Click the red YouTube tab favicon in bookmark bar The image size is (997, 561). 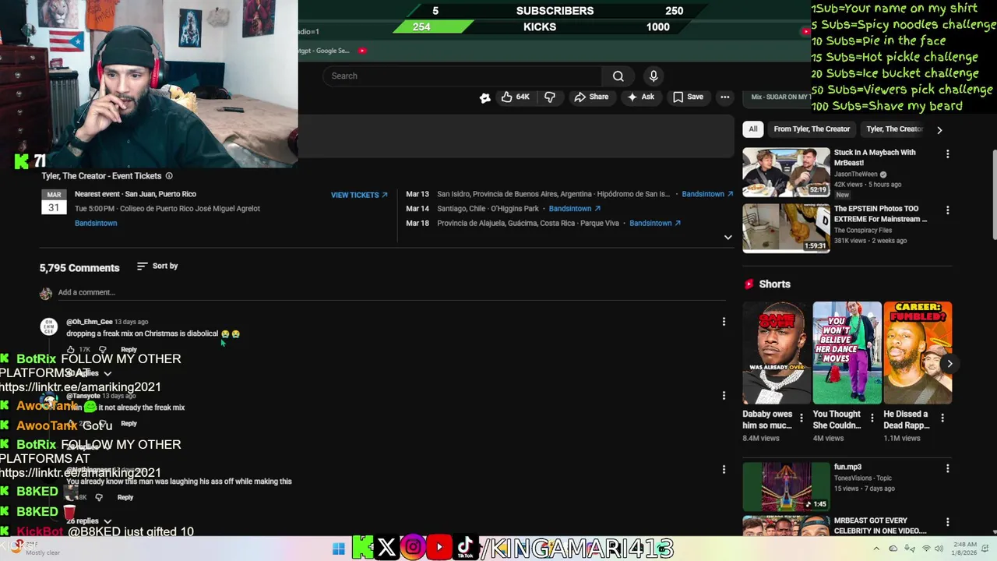click(362, 51)
